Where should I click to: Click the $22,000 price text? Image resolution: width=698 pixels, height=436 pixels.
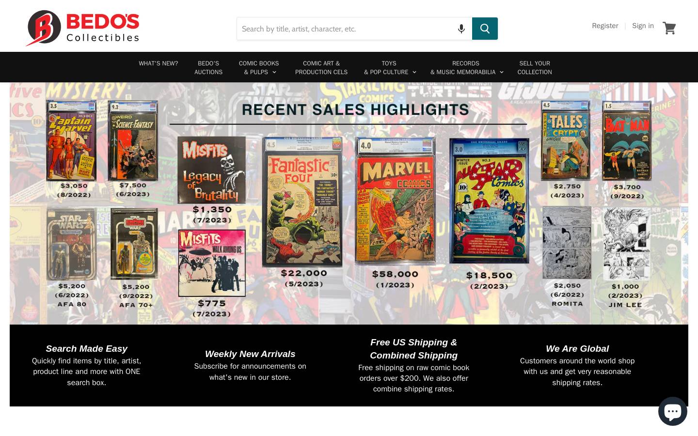click(x=304, y=273)
